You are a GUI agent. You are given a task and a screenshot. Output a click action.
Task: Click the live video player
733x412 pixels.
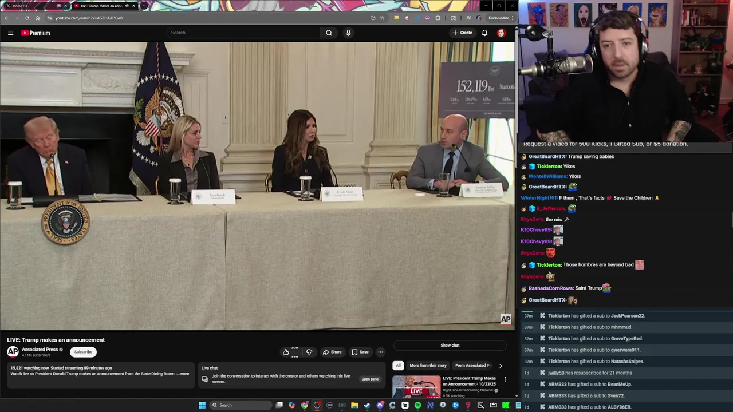tap(257, 186)
